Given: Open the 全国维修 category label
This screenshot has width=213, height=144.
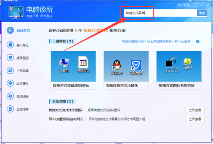Looking at the screenshot, I should pos(23,109).
